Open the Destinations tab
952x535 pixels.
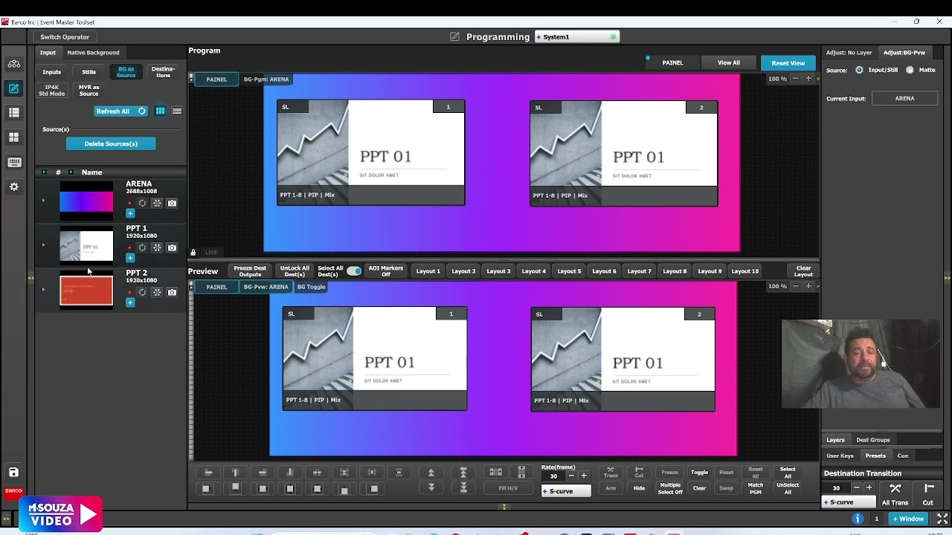163,72
